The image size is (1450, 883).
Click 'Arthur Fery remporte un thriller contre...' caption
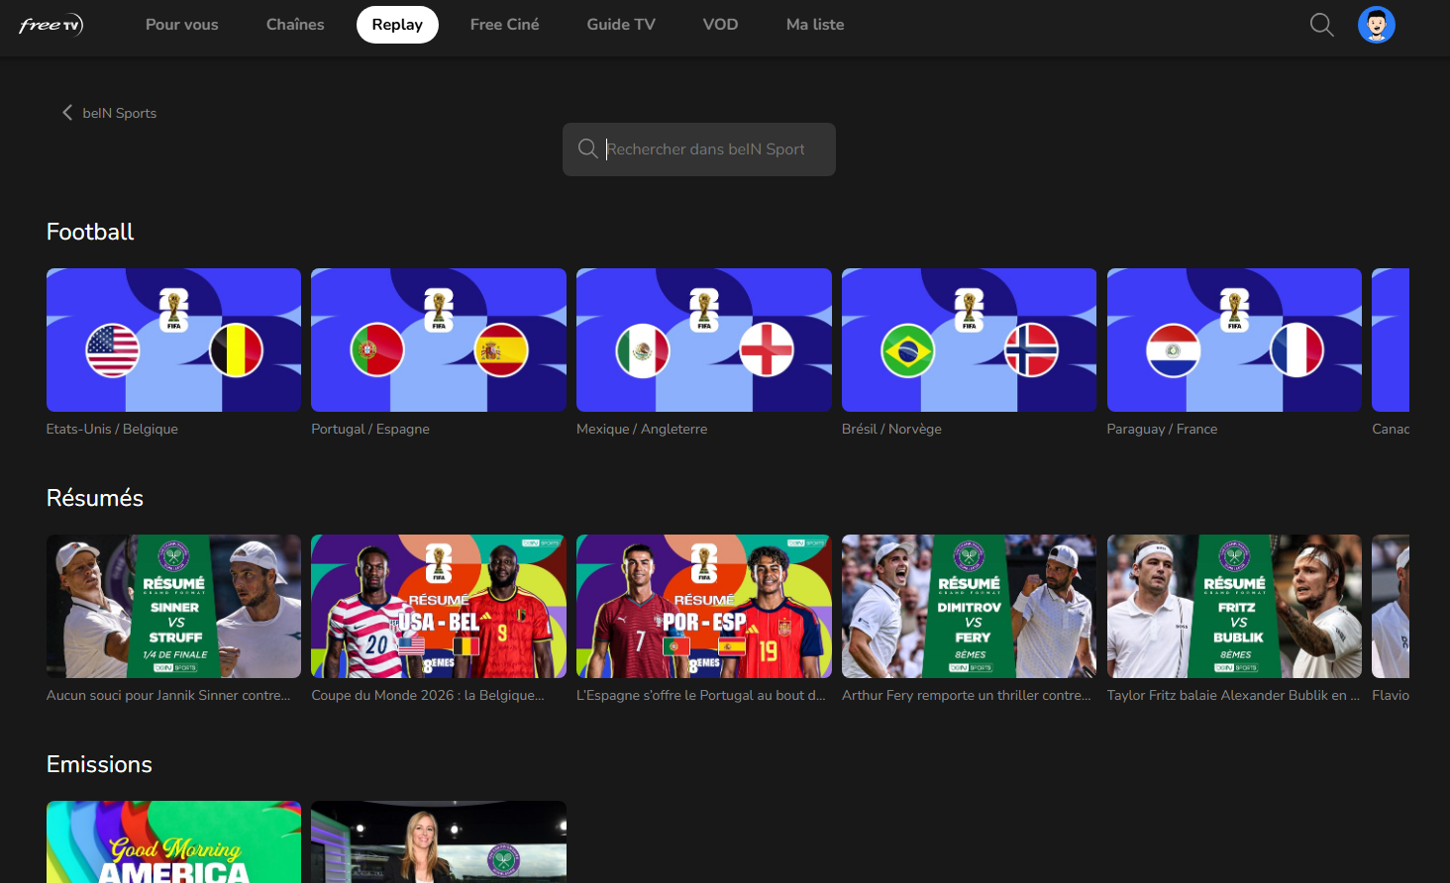click(966, 695)
